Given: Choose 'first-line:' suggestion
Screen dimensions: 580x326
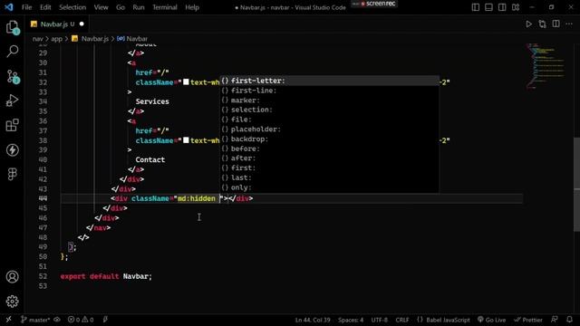Looking at the screenshot, I should 330,91.
